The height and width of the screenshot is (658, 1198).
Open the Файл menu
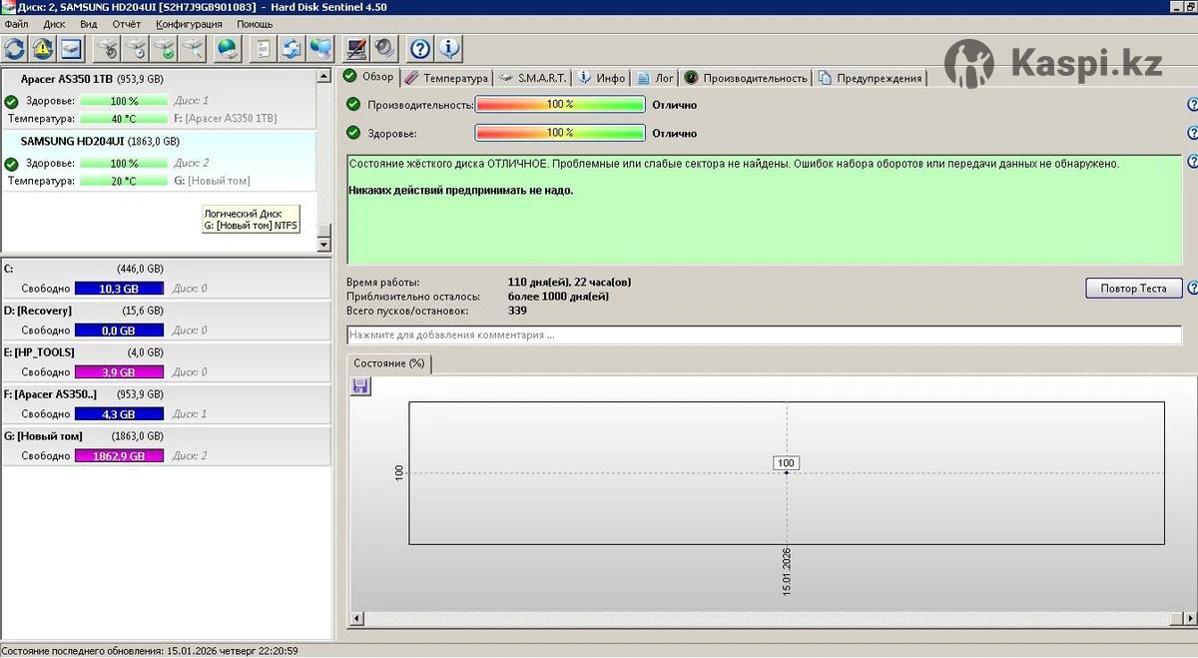[x=16, y=24]
